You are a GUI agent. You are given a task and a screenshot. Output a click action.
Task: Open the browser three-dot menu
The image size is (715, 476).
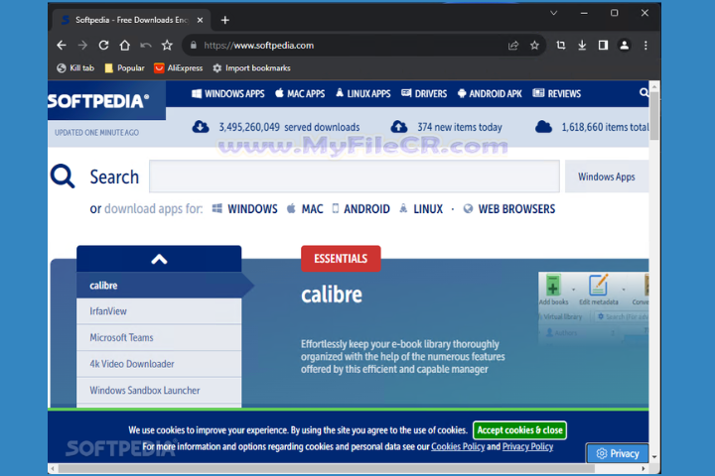click(x=645, y=45)
